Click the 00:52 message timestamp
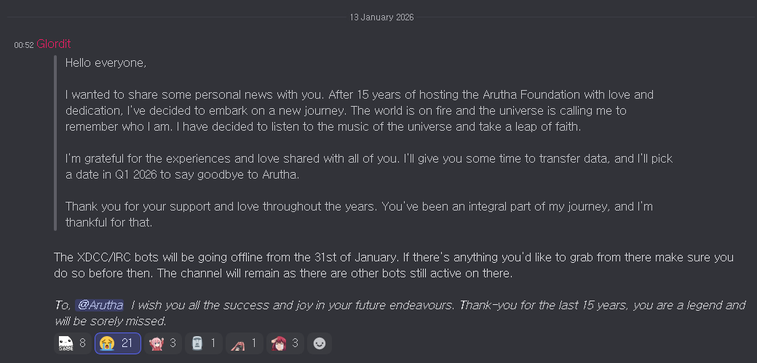This screenshot has height=363, width=757. [x=24, y=45]
